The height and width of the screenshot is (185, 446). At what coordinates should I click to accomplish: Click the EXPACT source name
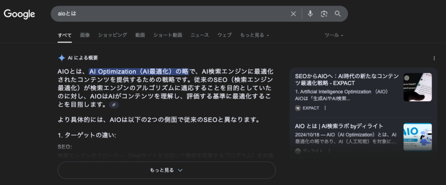(x=311, y=108)
